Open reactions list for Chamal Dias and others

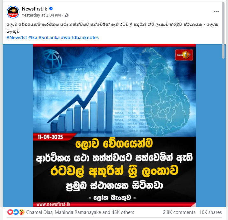80,212
